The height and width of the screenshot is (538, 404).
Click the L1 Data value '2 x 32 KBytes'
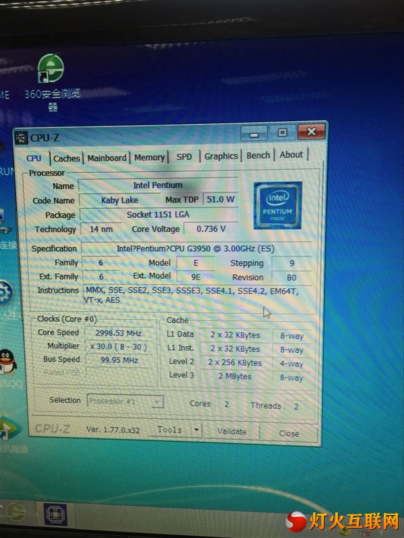click(x=235, y=335)
